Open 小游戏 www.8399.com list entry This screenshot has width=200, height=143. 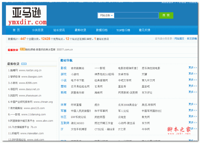click(23, 83)
